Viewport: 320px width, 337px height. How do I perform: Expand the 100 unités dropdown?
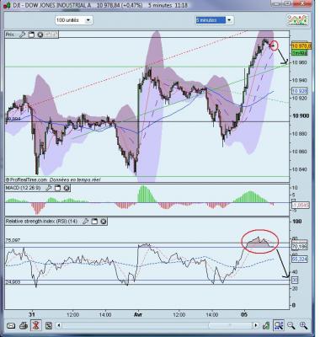click(74, 20)
